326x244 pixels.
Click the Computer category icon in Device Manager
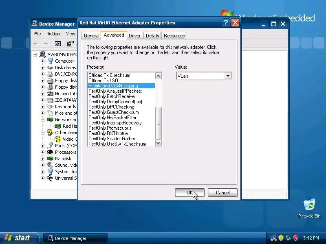50,61
